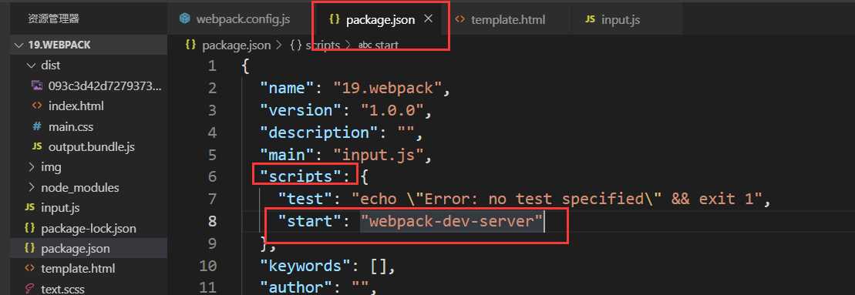855x295 pixels.
Task: Switch to the input.js editor tab
Action: (612, 19)
